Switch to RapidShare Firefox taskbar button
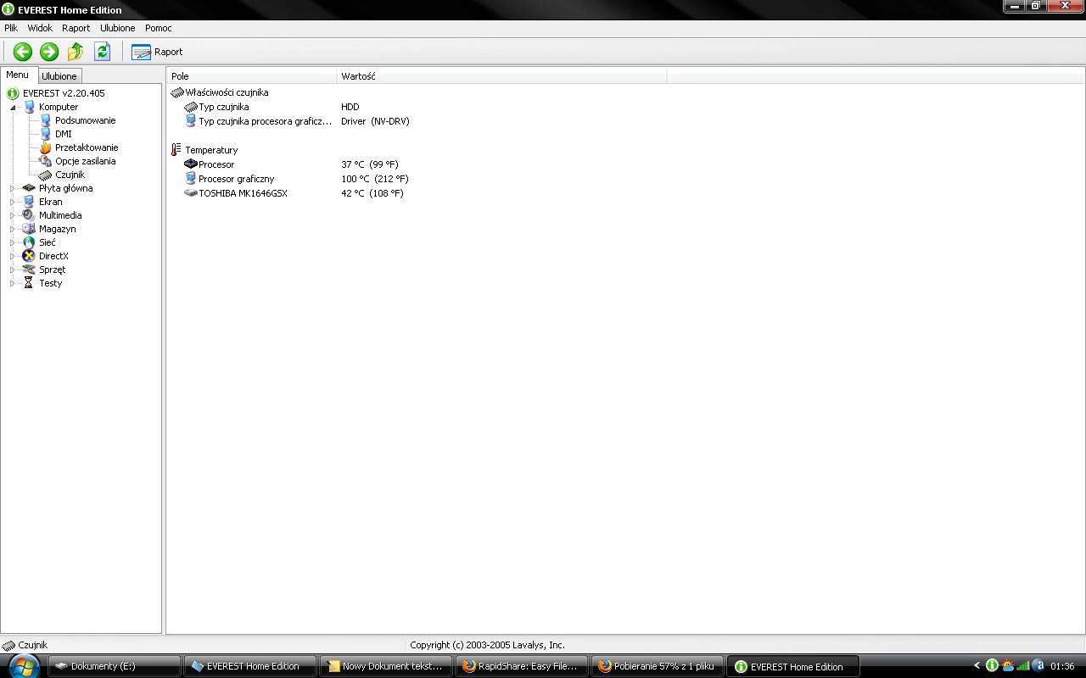 (x=522, y=666)
